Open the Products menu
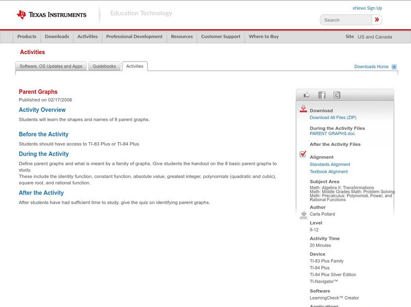The width and height of the screenshot is (411, 307). coord(27,36)
